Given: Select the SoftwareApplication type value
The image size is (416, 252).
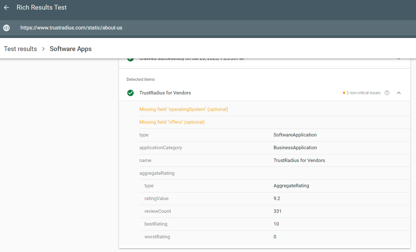Looking at the screenshot, I should [x=295, y=135].
